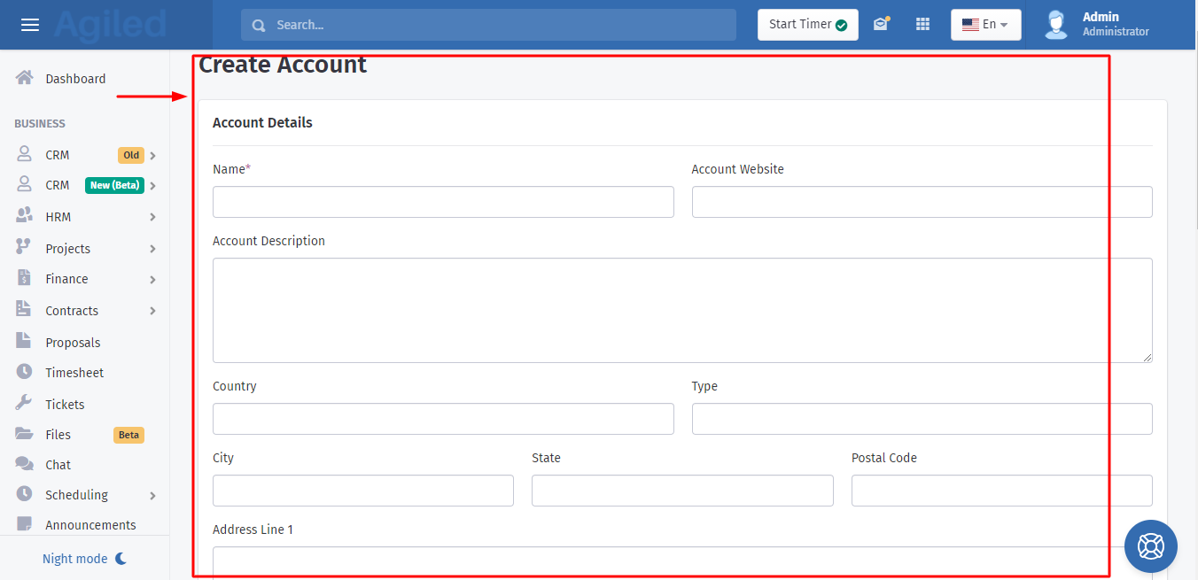Screen dimensions: 1198x580
Task: Click the hamburger menu icon
Action: (30, 25)
